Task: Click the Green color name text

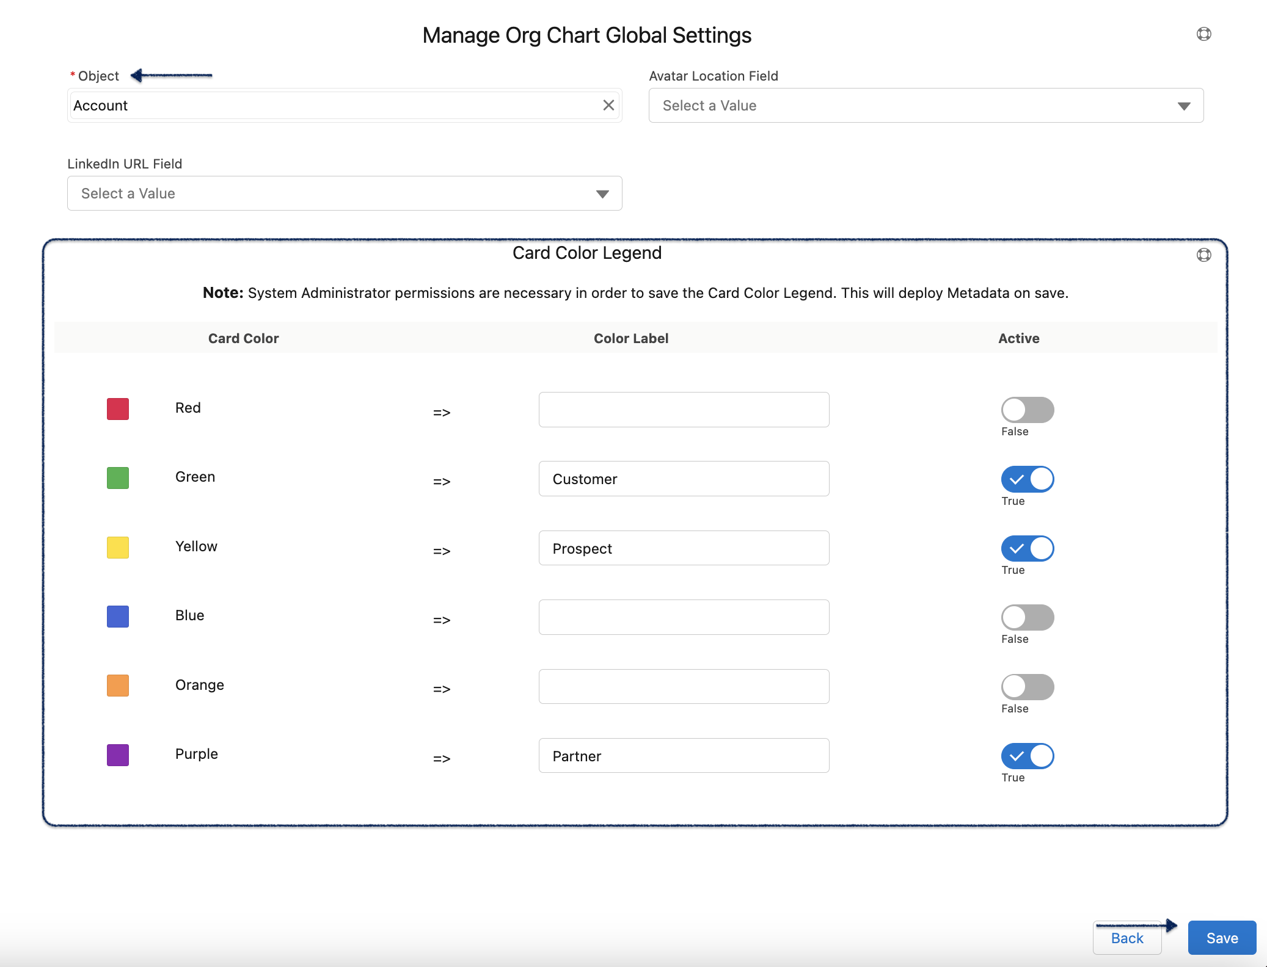Action: coord(195,477)
